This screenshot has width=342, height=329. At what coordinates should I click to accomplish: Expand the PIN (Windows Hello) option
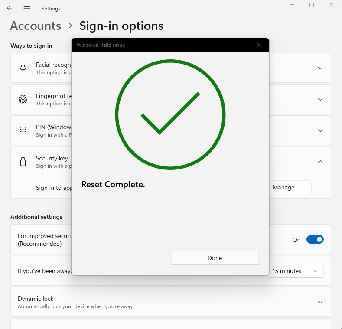click(x=320, y=130)
